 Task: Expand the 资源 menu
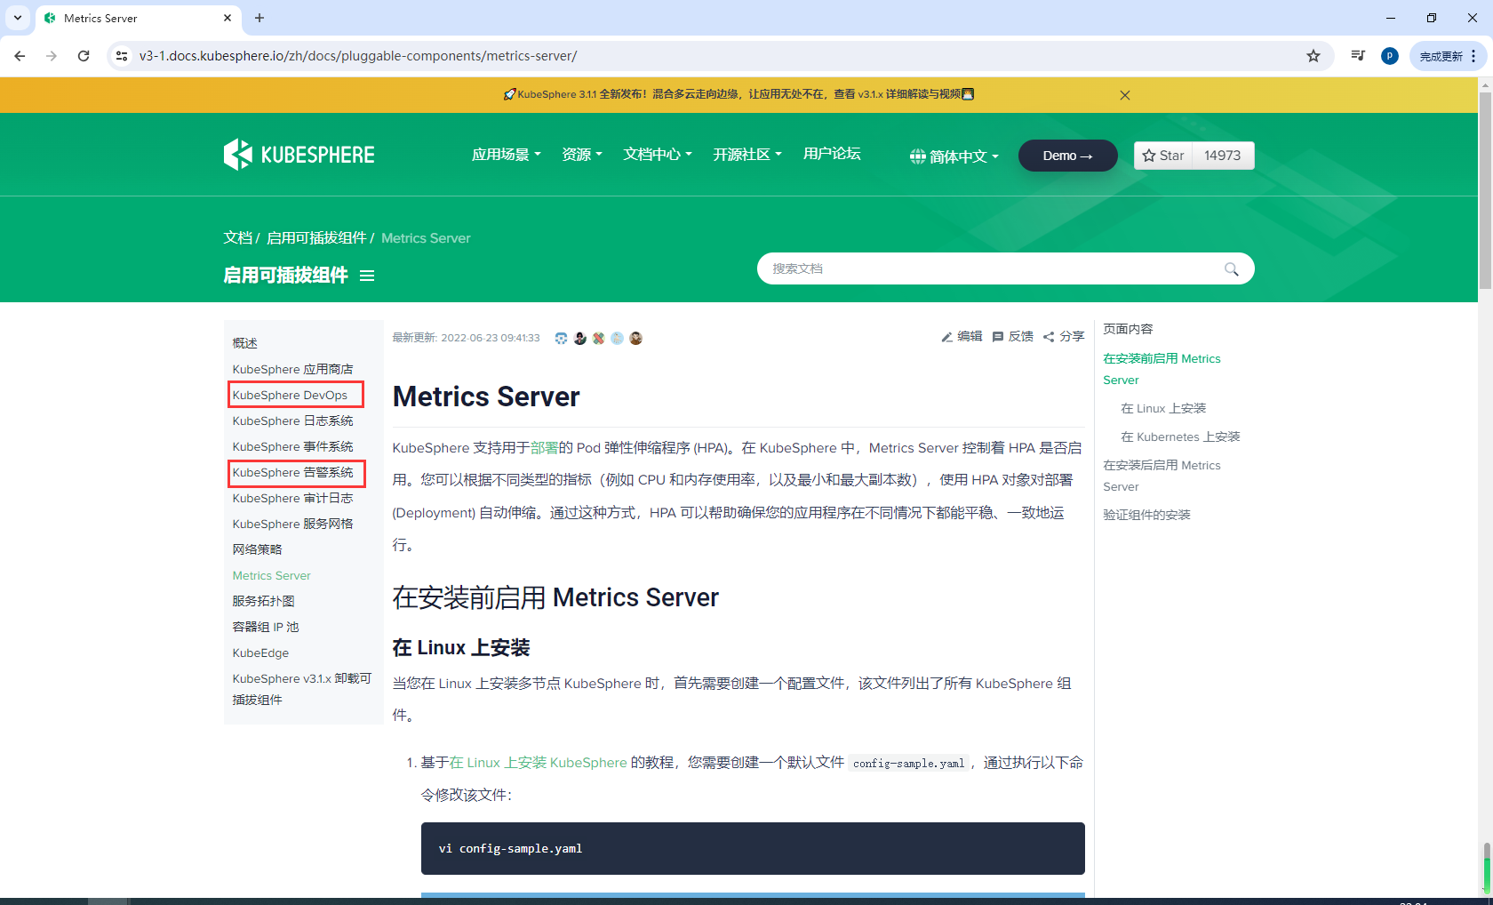(581, 154)
